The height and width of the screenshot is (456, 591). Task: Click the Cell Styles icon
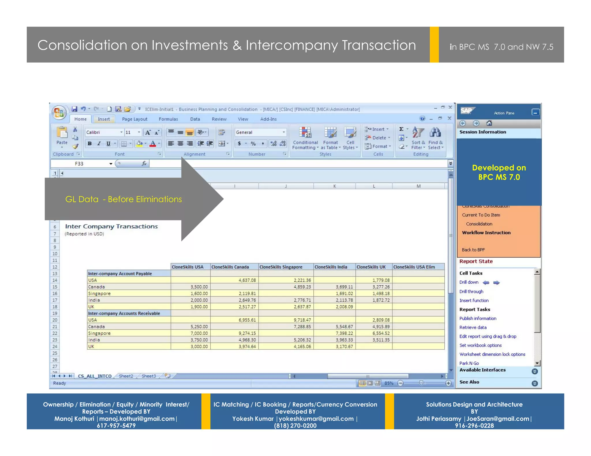click(x=350, y=133)
